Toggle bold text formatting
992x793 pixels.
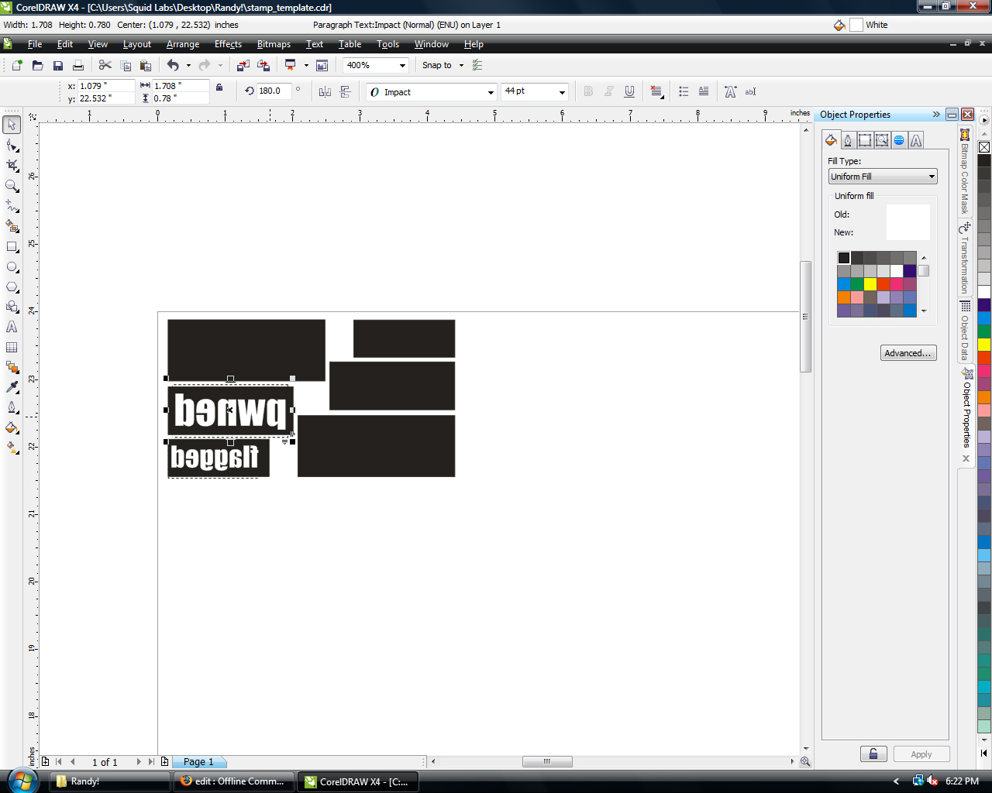[x=588, y=91]
